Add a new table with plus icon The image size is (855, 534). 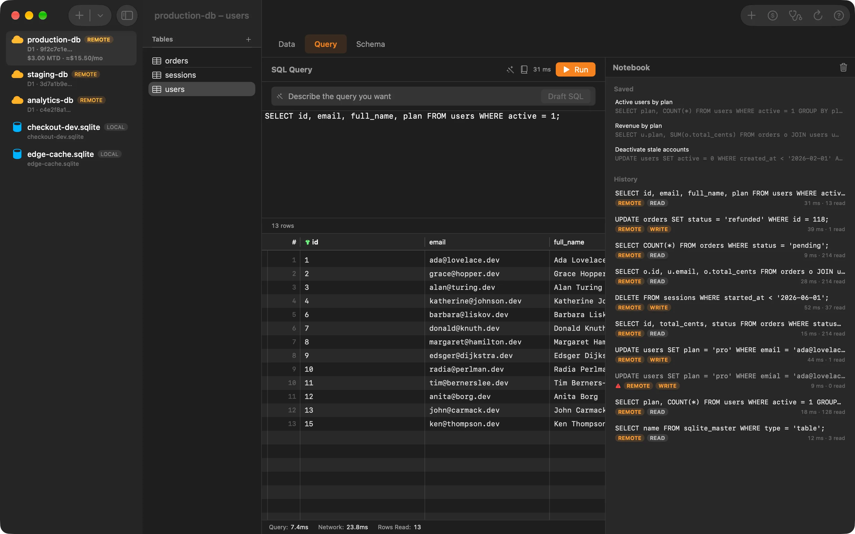click(x=248, y=39)
